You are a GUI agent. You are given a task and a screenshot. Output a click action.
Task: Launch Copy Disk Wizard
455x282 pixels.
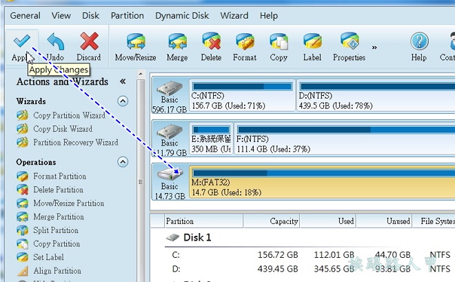[63, 129]
